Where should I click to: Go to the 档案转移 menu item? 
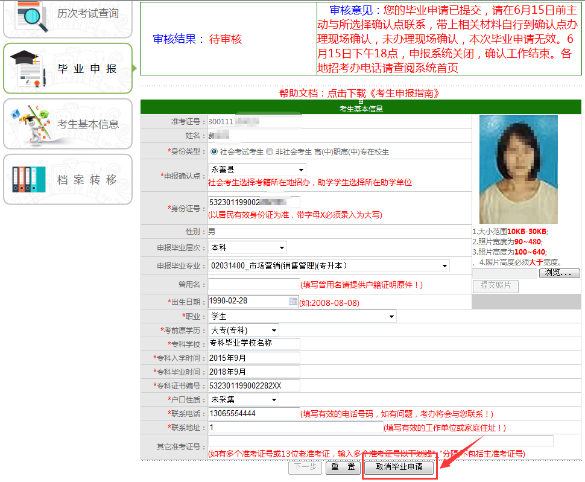click(x=87, y=180)
